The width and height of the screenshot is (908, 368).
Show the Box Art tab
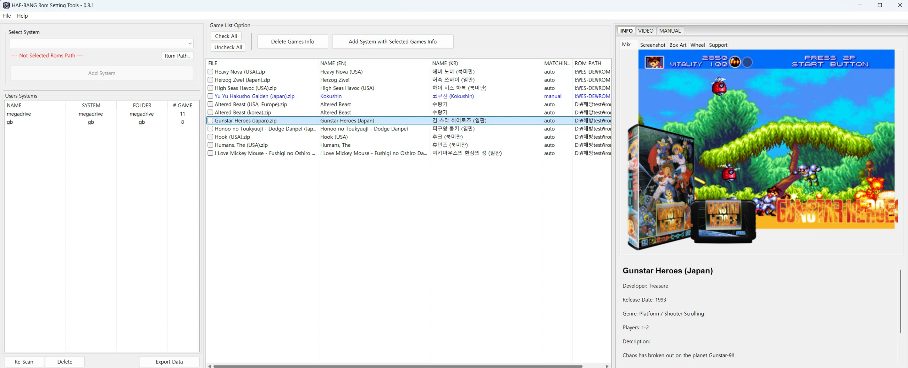pos(677,45)
